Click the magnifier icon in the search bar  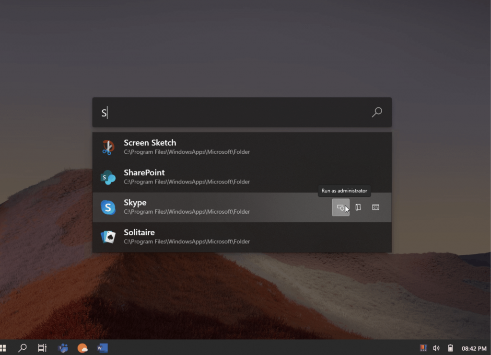tap(377, 112)
